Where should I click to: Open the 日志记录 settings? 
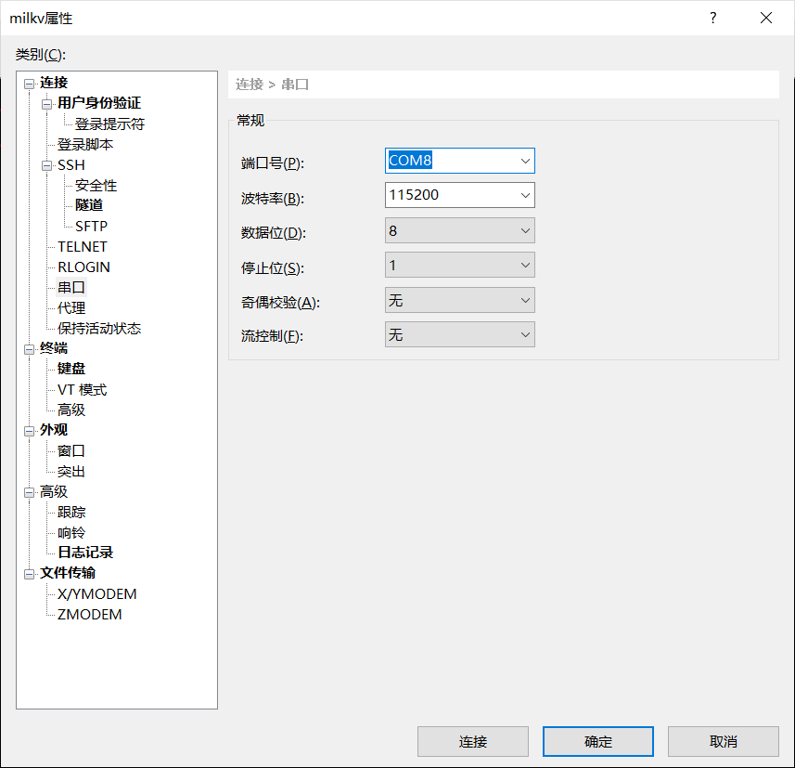click(x=85, y=553)
